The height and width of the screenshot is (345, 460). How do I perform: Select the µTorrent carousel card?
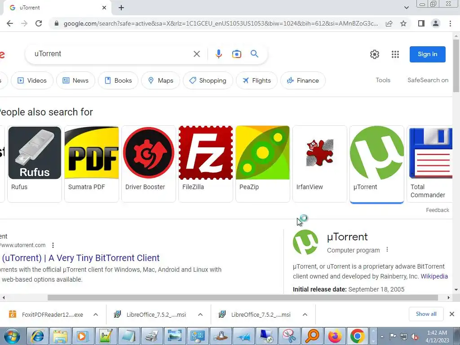pyautogui.click(x=377, y=164)
